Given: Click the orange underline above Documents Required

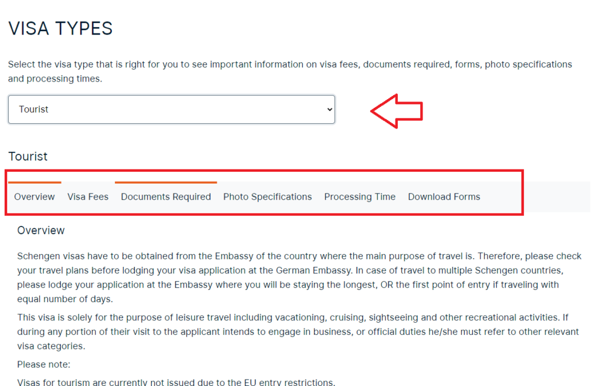Looking at the screenshot, I should click(166, 181).
